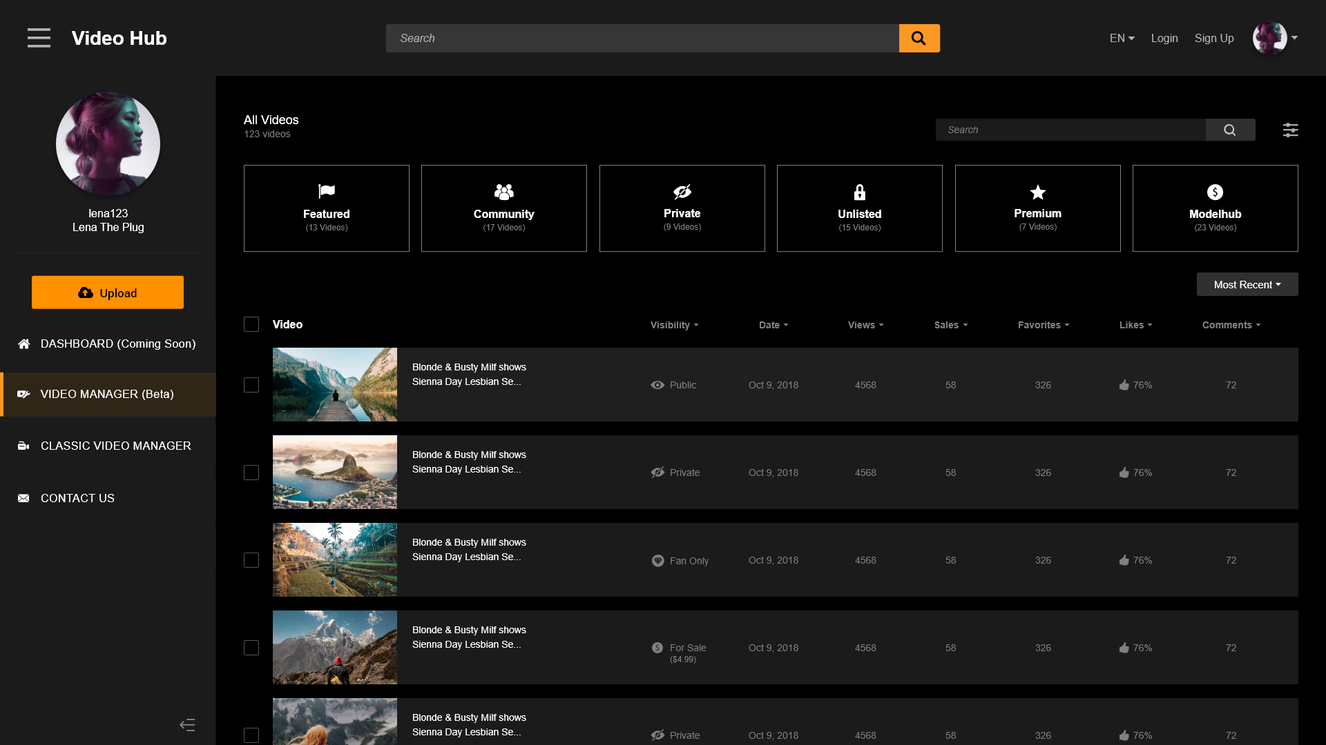Click the Premium star icon
1326x745 pixels.
(x=1038, y=192)
